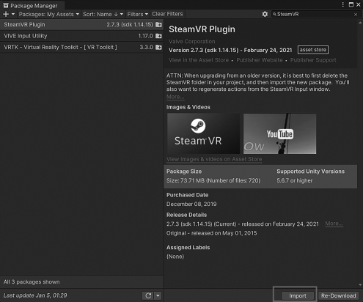Image resolution: width=363 pixels, height=302 pixels.
Task: Click the 5.6.7 or higher text
Action: [295, 180]
